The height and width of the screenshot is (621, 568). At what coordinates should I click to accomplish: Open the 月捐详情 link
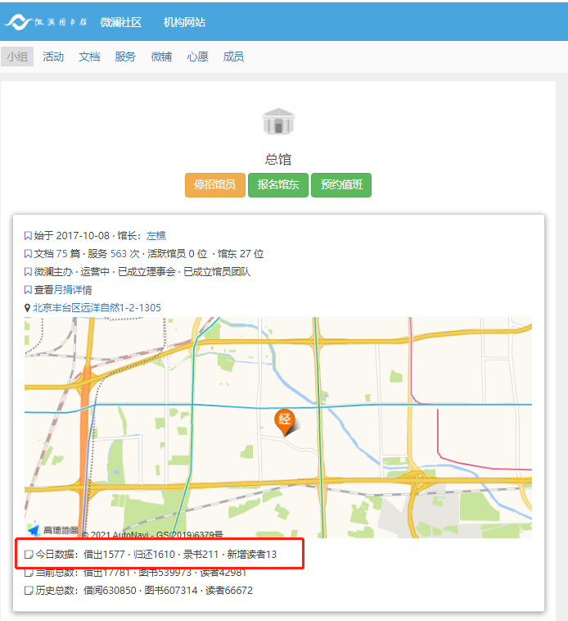(x=73, y=290)
